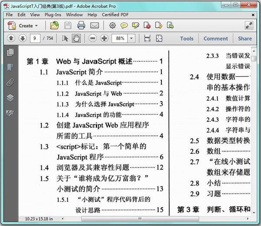Open the Comment pane
The image size is (261, 226).
(x=215, y=38)
